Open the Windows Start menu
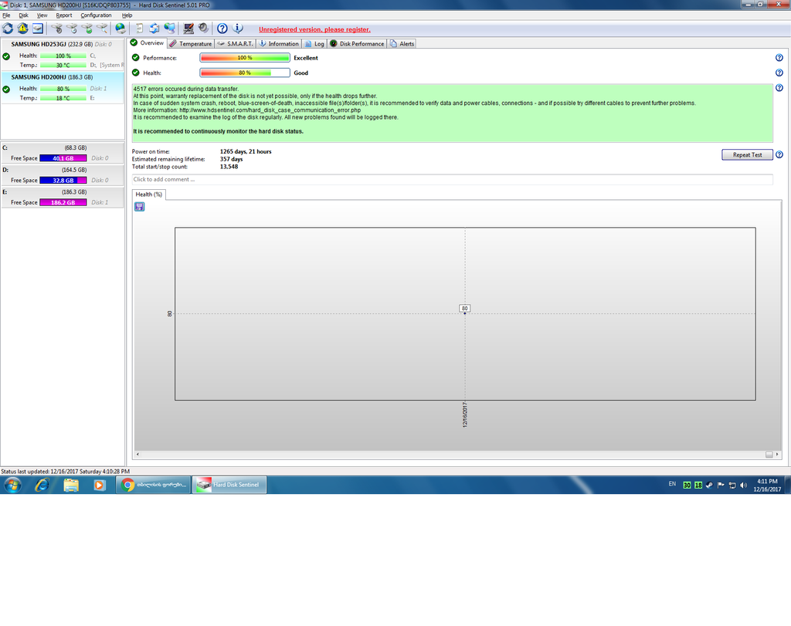791x626 pixels. click(x=12, y=486)
